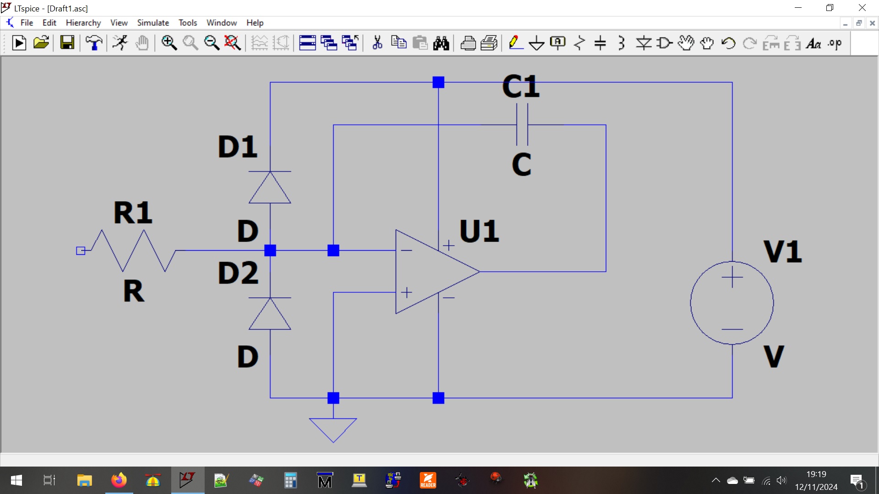
Task: Click the undo arrow icon
Action: tap(728, 43)
